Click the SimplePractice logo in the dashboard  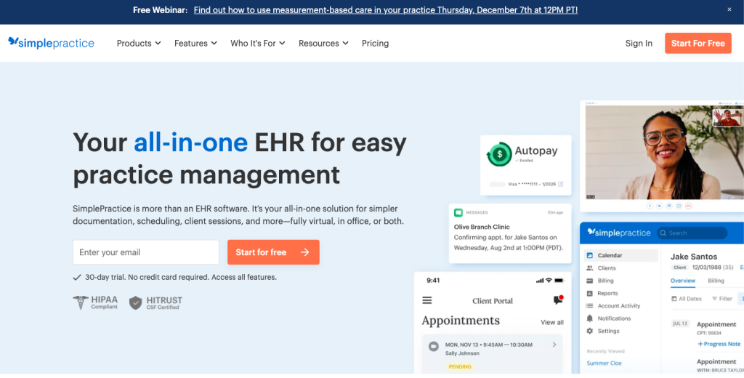tap(619, 233)
